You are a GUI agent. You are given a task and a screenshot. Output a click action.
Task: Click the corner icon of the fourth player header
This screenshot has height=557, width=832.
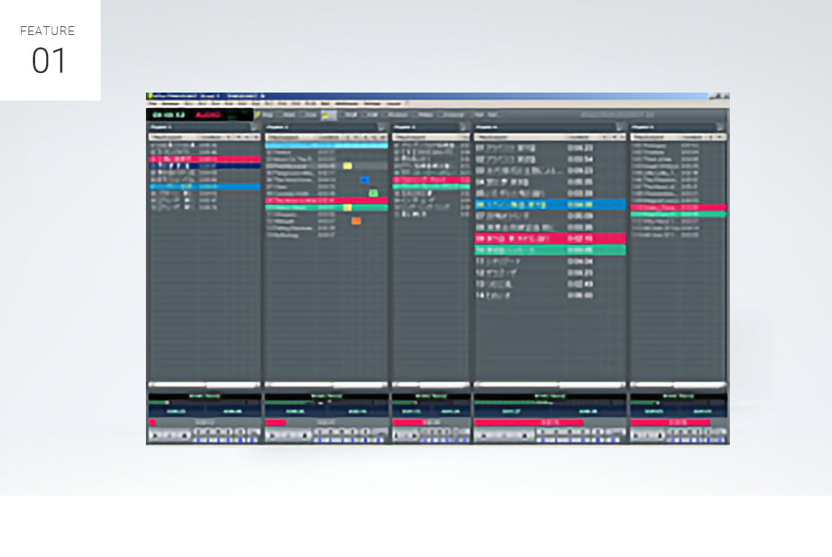(620, 127)
